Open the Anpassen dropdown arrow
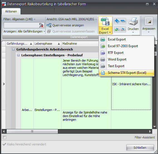Screen dimensions: 158x154 [149, 32]
